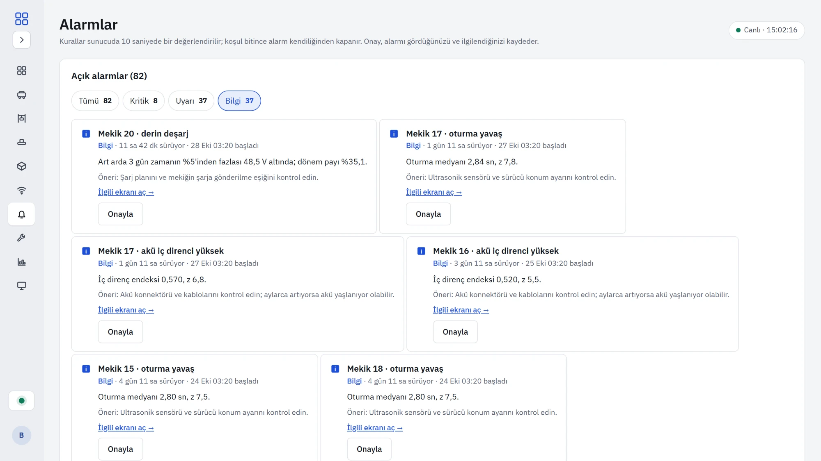Click the Alarmlar page heading
This screenshot has height=461, width=821.
(x=89, y=25)
